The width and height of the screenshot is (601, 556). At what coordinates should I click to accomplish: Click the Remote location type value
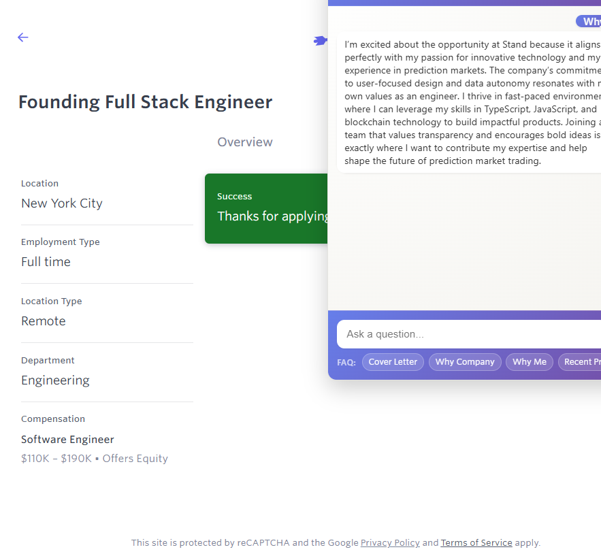click(44, 321)
